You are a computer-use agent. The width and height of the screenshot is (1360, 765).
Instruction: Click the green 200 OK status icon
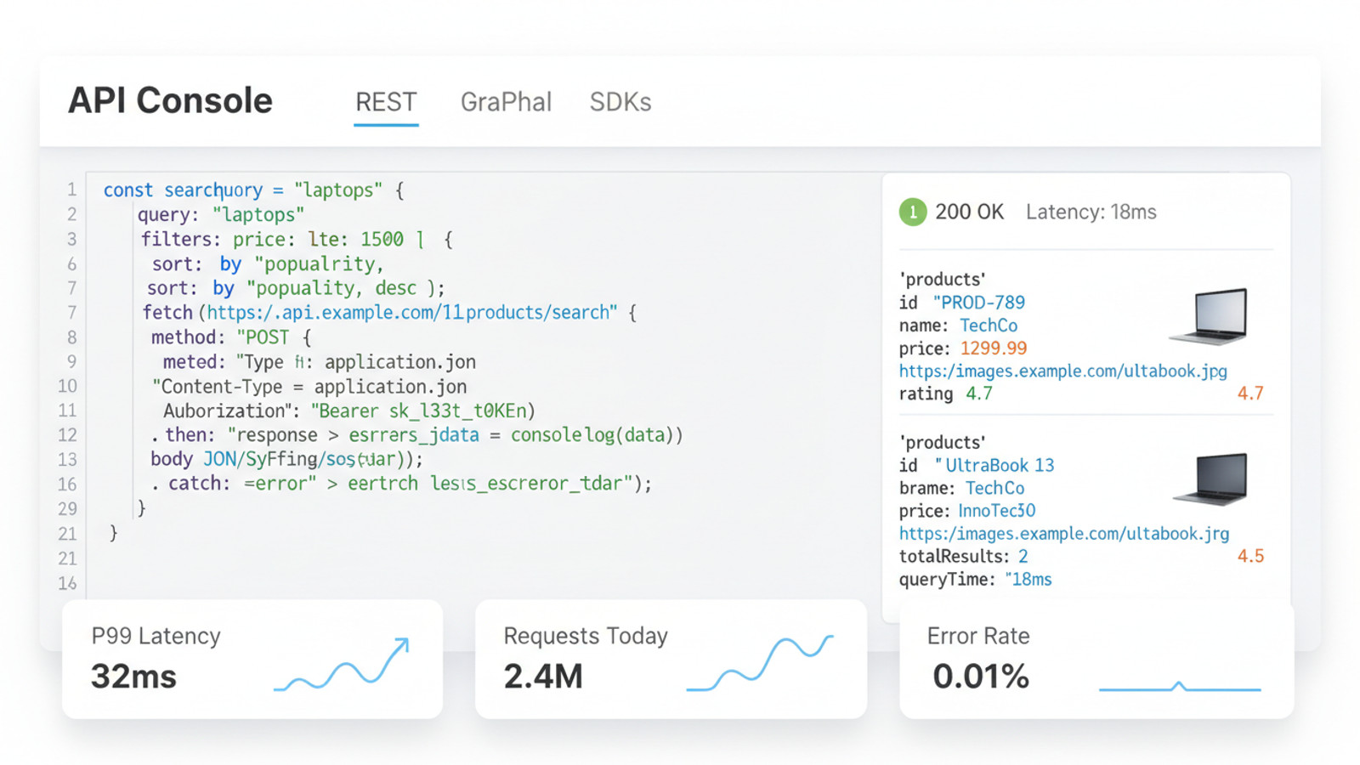[x=912, y=212]
